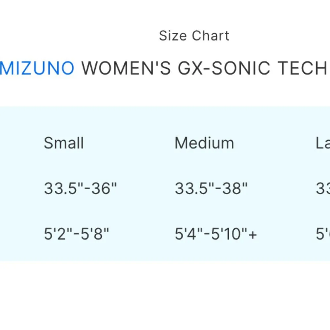330x330 pixels.
Task: Click the cut-off third column height value
Action: 323,234
